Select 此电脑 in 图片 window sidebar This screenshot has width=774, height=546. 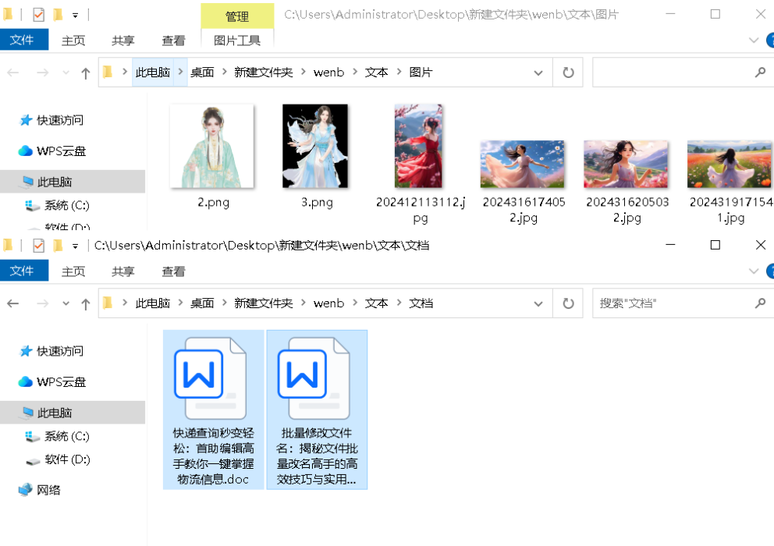point(73,182)
